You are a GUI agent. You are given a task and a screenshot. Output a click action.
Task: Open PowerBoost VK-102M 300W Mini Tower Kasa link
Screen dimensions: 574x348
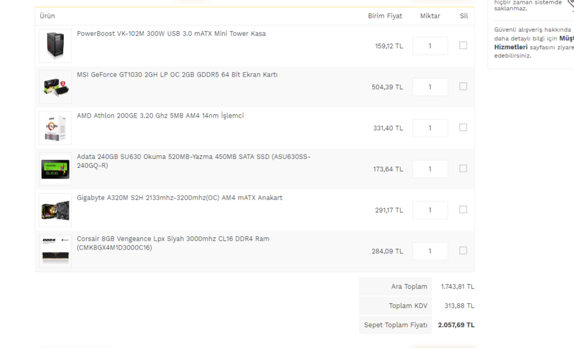(x=172, y=33)
